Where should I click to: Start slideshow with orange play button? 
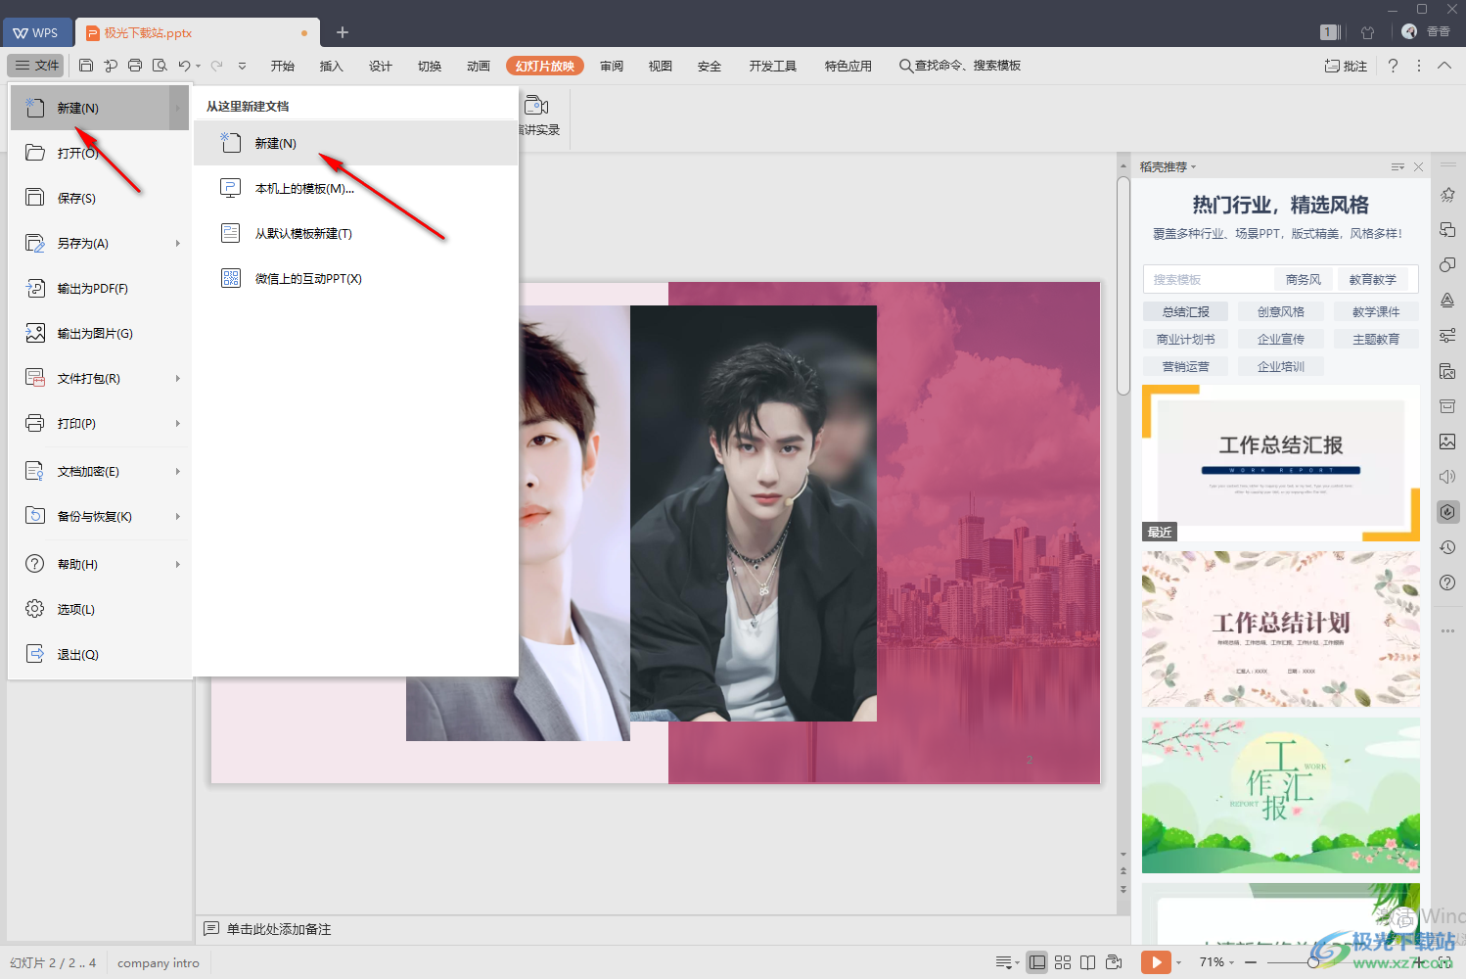[1156, 962]
